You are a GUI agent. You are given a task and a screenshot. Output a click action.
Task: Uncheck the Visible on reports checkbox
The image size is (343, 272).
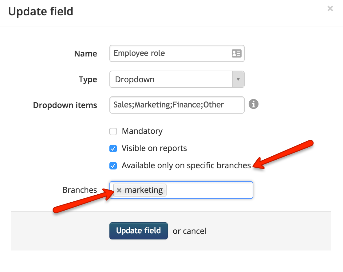pyautogui.click(x=113, y=149)
